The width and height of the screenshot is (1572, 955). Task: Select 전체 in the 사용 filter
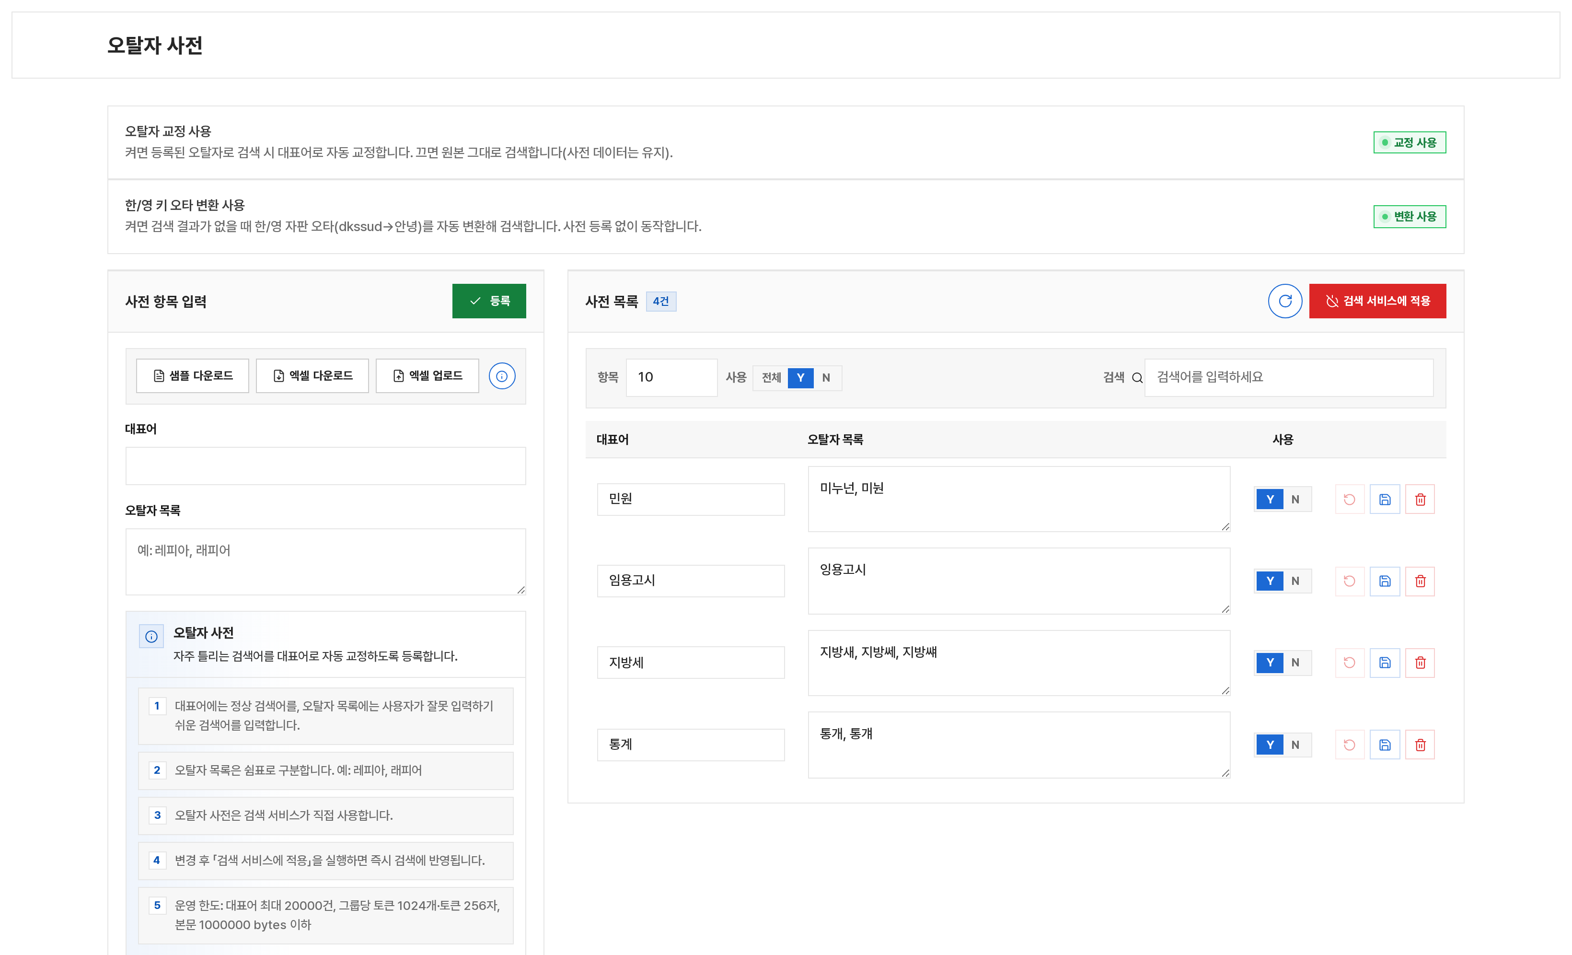pyautogui.click(x=771, y=377)
